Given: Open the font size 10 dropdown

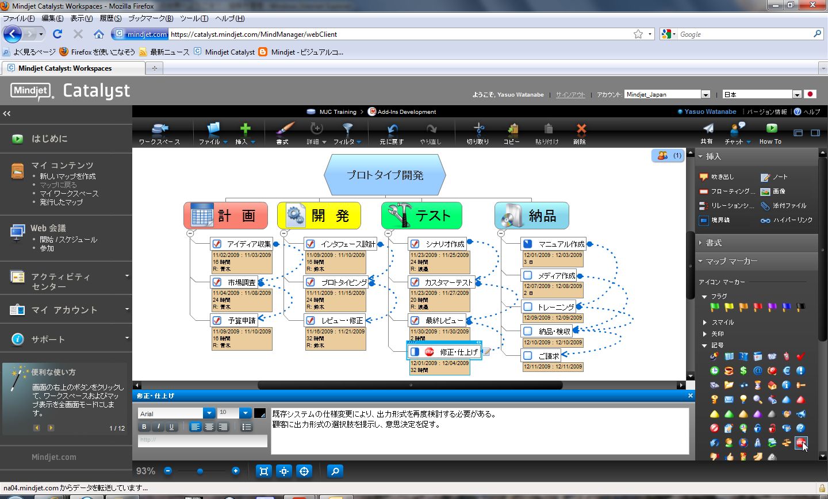Looking at the screenshot, I should tap(246, 413).
